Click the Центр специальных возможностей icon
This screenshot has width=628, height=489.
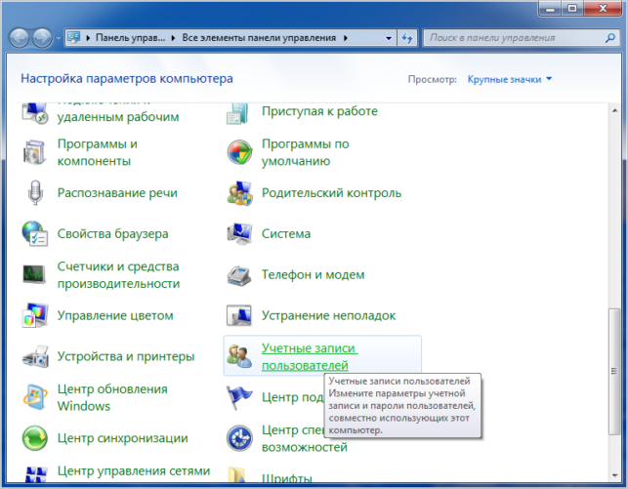click(x=239, y=438)
